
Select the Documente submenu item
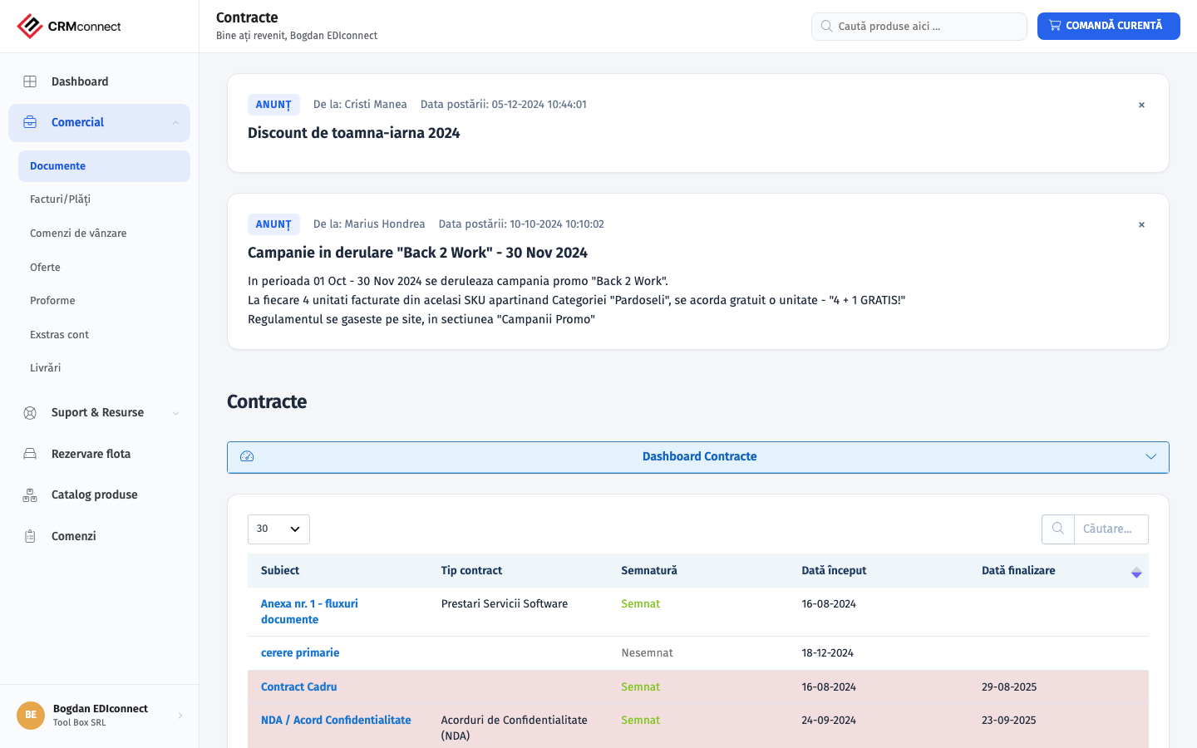(104, 166)
